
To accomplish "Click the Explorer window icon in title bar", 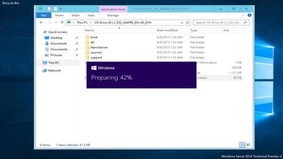I will [41, 8].
